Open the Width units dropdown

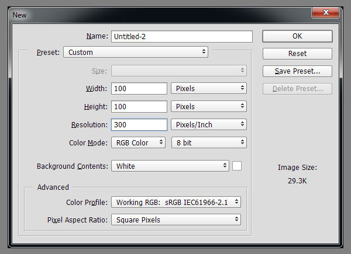tap(209, 88)
